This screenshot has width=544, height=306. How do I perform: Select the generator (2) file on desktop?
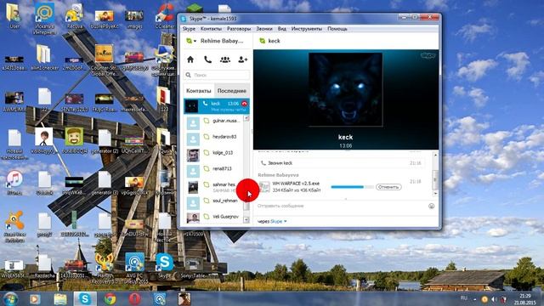[105, 141]
